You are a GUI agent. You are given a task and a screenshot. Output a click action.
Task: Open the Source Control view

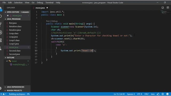(x=1, y=24)
